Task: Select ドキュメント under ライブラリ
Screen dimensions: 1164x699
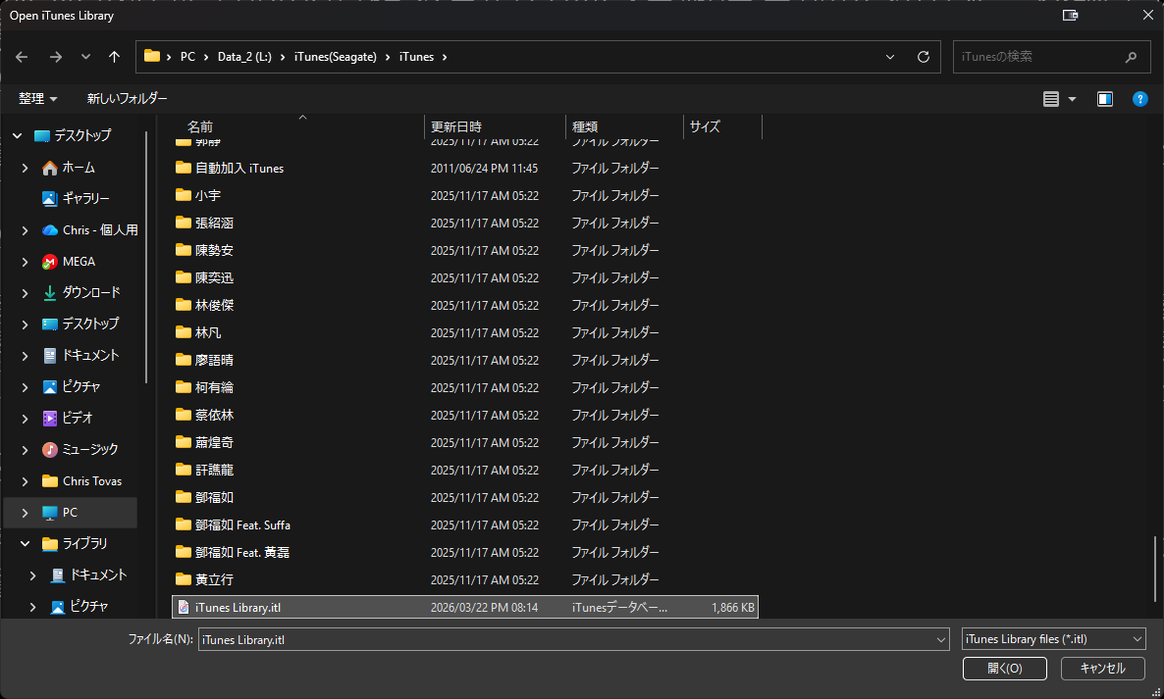Action: [x=98, y=574]
